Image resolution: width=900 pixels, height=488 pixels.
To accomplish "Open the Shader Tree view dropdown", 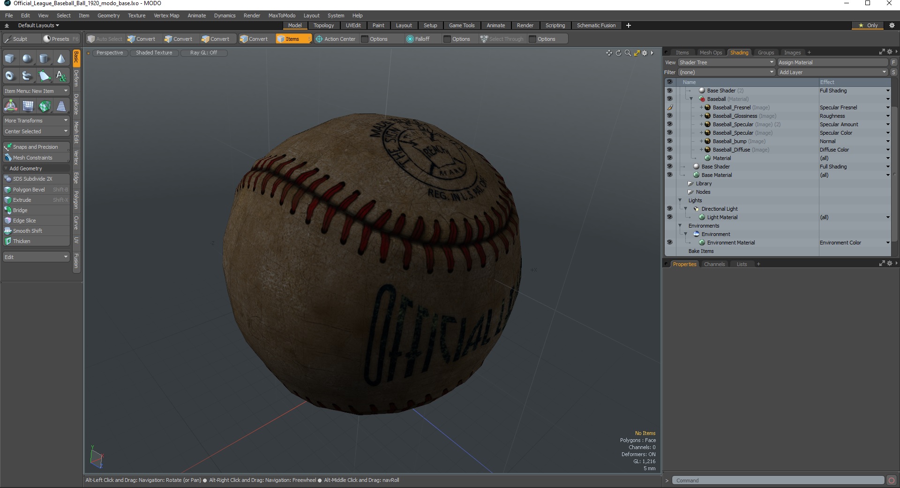I will point(726,62).
